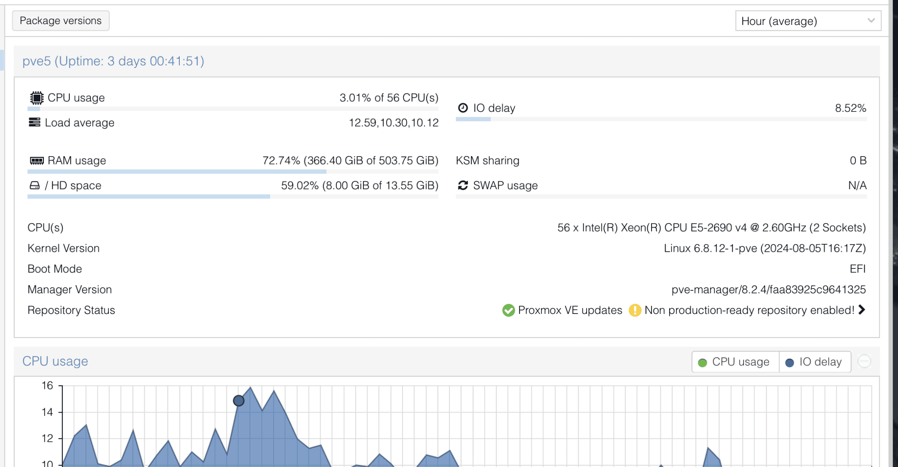The image size is (898, 467).
Task: Click the SWAP usage sync icon
Action: [463, 185]
